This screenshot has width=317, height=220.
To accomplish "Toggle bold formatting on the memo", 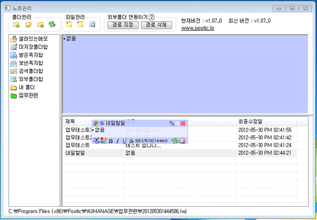I will [x=111, y=141].
